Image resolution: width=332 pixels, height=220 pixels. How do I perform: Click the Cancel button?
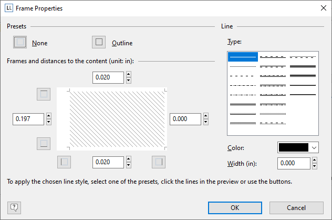296,207
